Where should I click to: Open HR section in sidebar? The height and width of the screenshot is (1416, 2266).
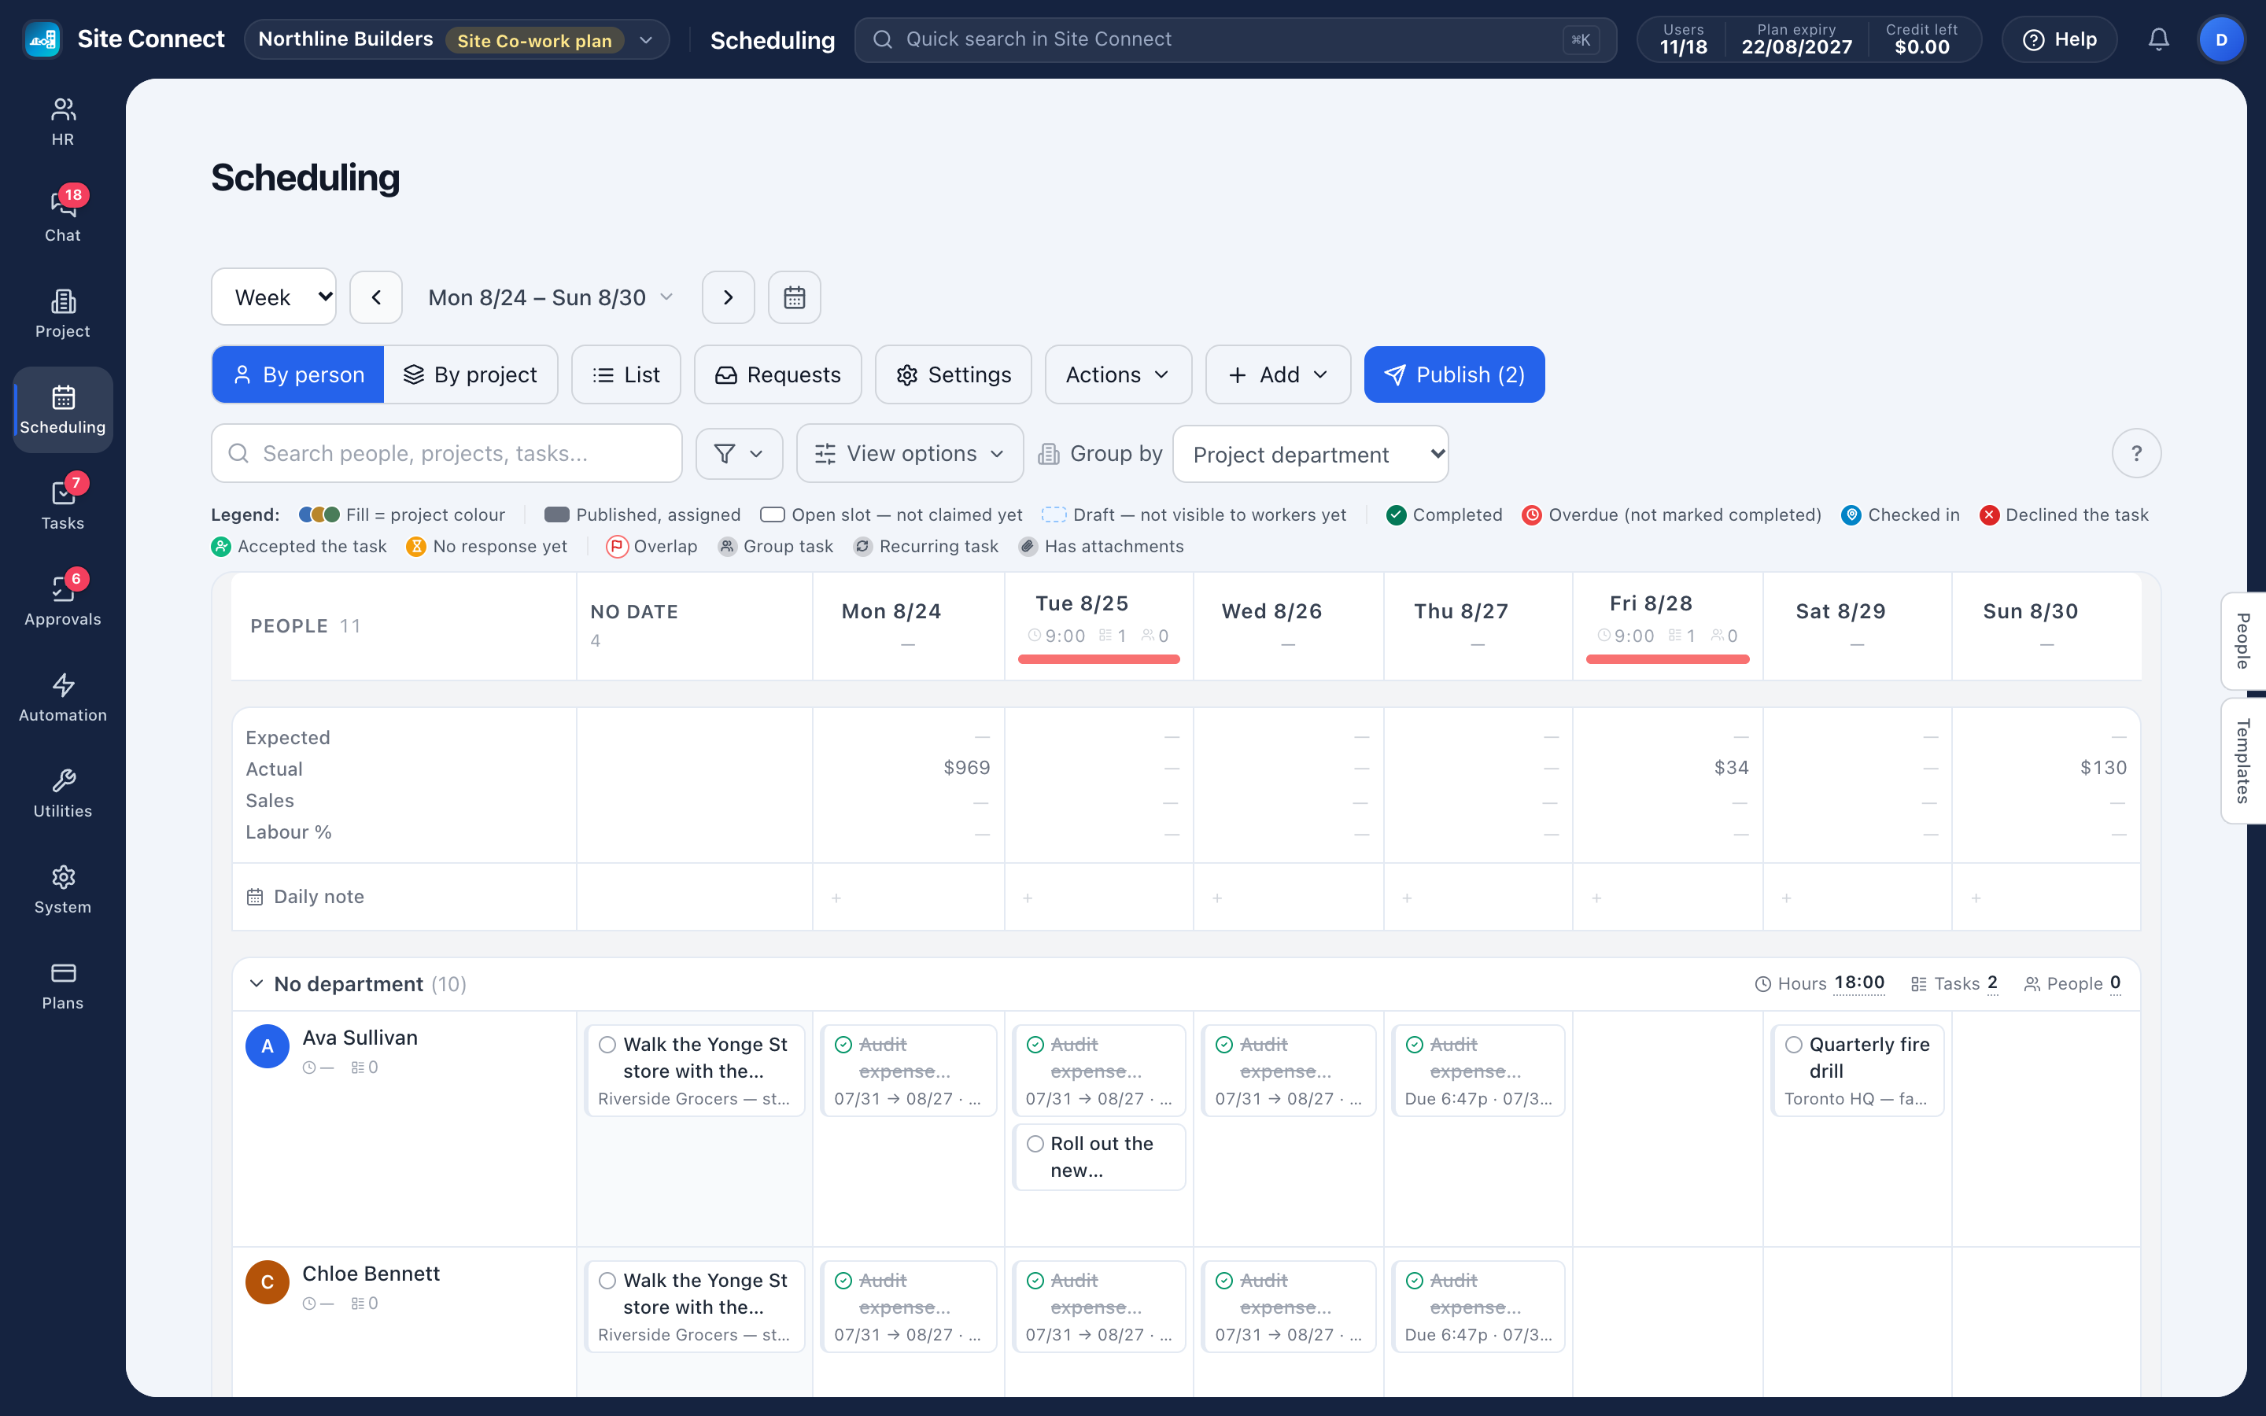(x=63, y=122)
